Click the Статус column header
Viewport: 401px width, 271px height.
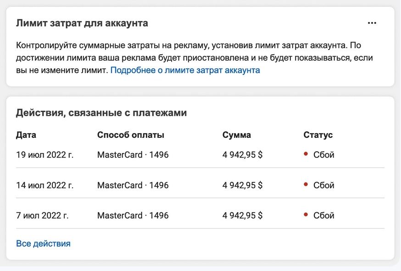tap(318, 135)
